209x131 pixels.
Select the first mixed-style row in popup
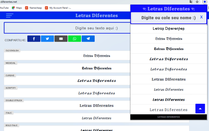tap(169, 28)
